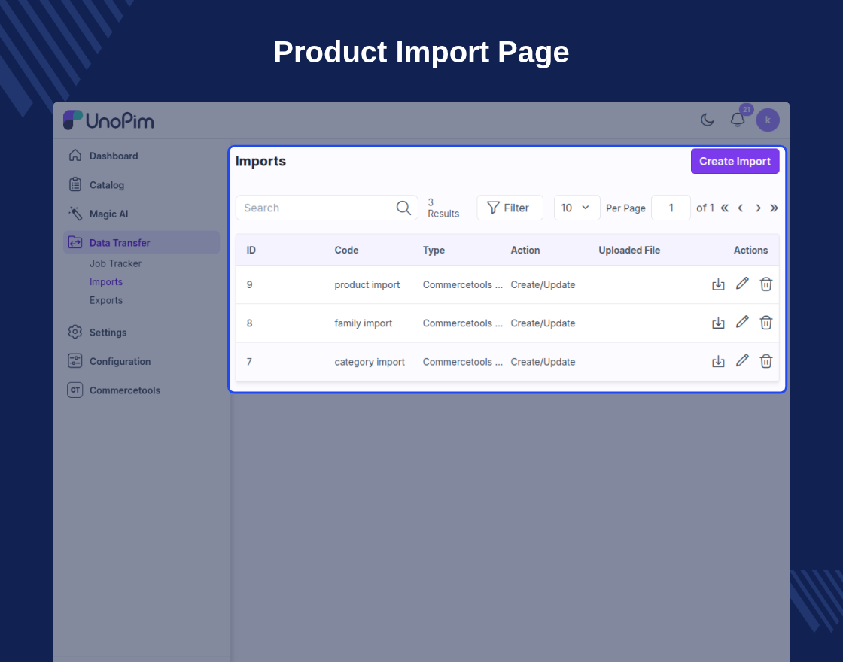This screenshot has width=843, height=662.
Task: Click import icon for family import
Action: click(718, 323)
